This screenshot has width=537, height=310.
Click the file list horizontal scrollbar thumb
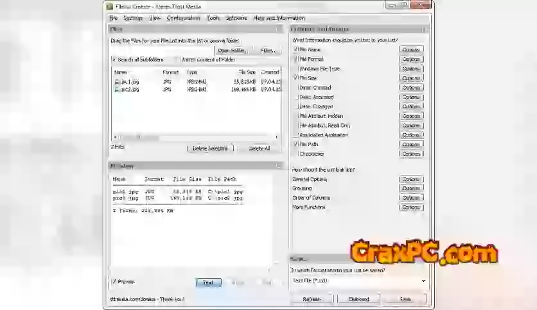tap(139, 137)
